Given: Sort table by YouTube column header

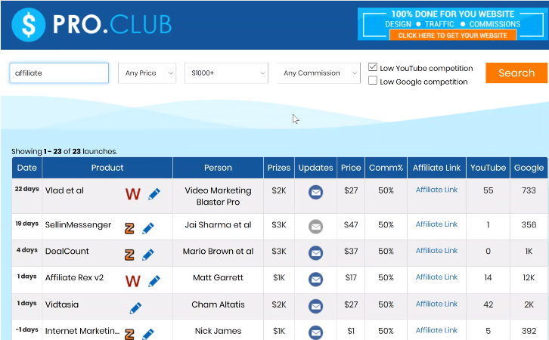Looking at the screenshot, I should [x=488, y=168].
